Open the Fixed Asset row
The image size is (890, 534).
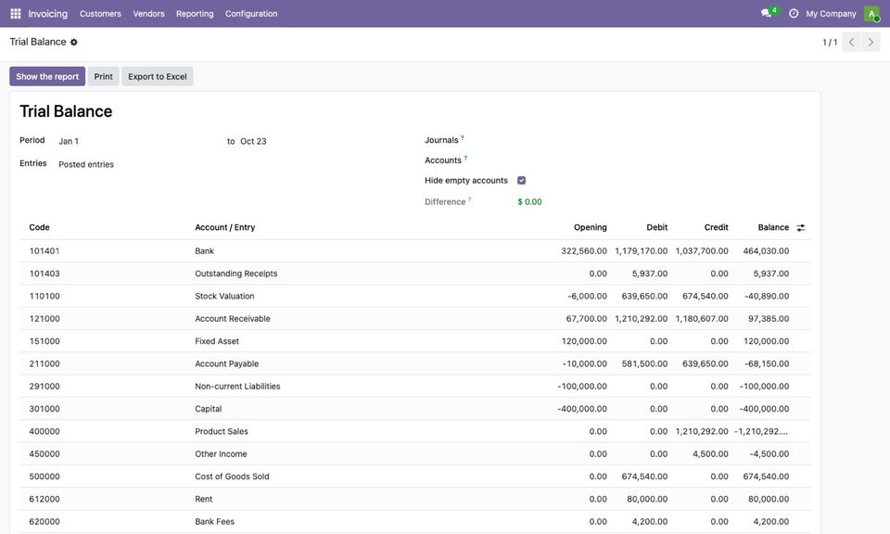click(415, 341)
